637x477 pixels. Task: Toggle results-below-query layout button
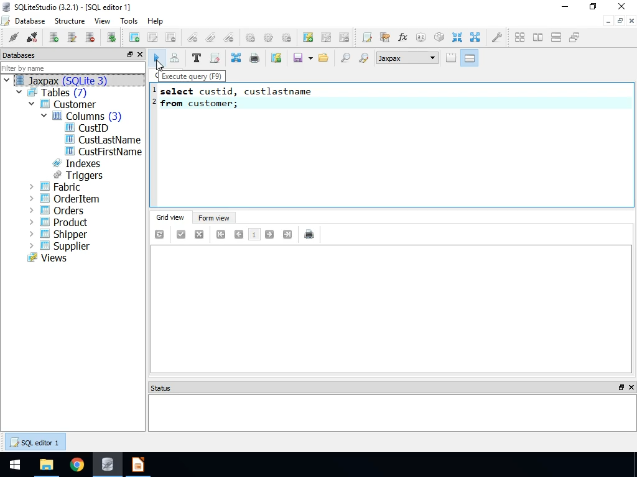(470, 58)
